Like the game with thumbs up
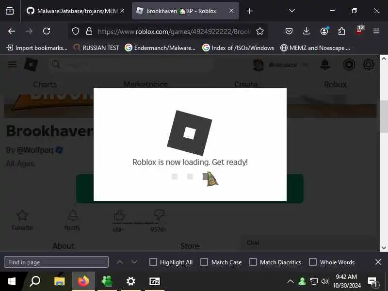388x291 pixels. pyautogui.click(x=119, y=216)
